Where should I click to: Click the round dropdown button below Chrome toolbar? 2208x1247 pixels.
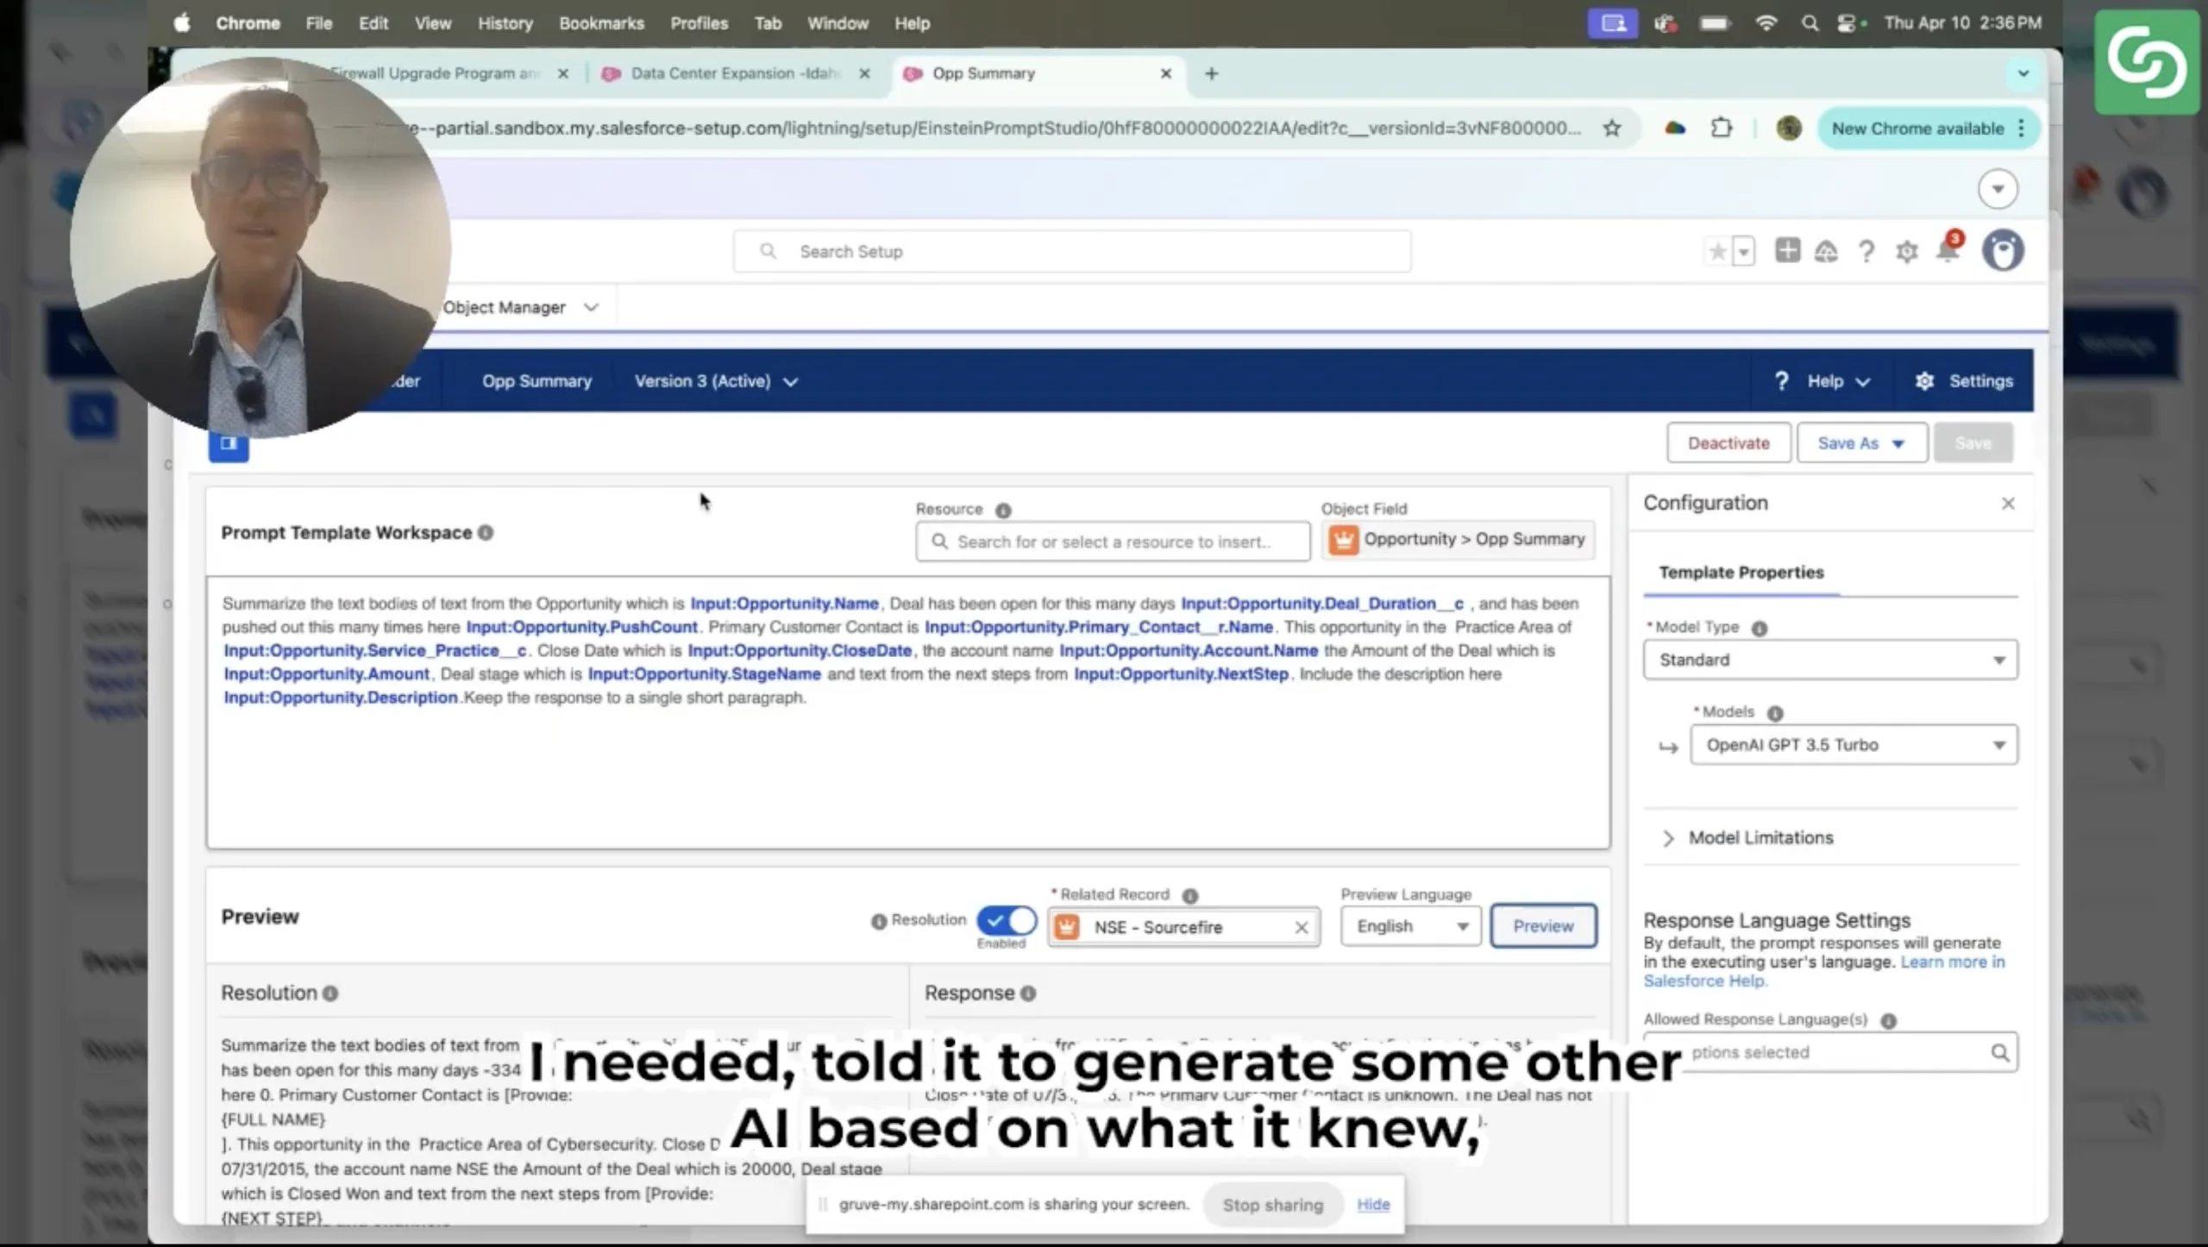pos(1998,189)
